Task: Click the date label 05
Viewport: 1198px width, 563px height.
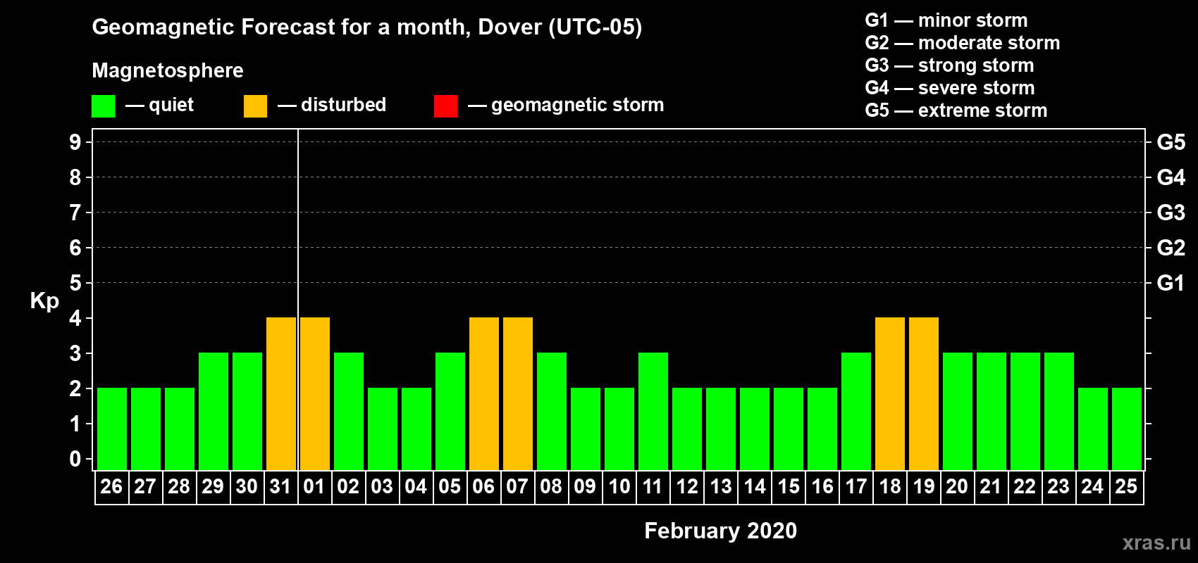Action: 450,486
